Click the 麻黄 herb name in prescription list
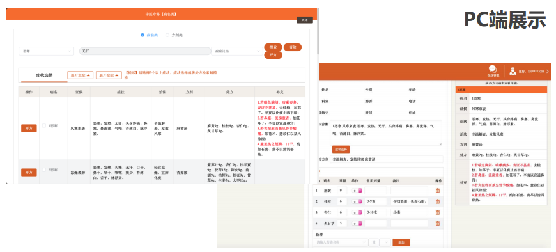The width and height of the screenshot is (556, 252). click(x=327, y=191)
